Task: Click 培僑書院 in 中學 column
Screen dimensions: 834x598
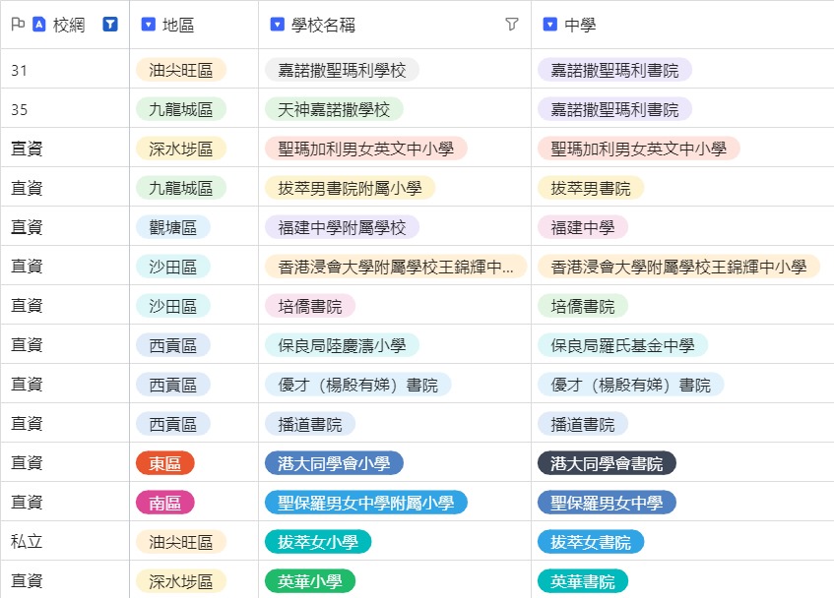Action: 583,306
